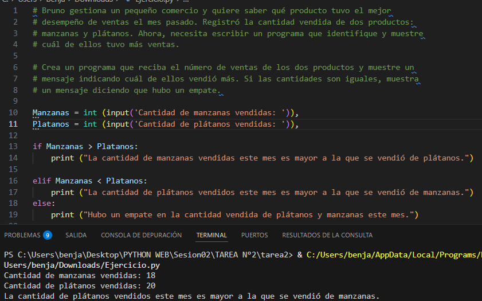Click the final terminal result line about plátanos

(x=192, y=296)
